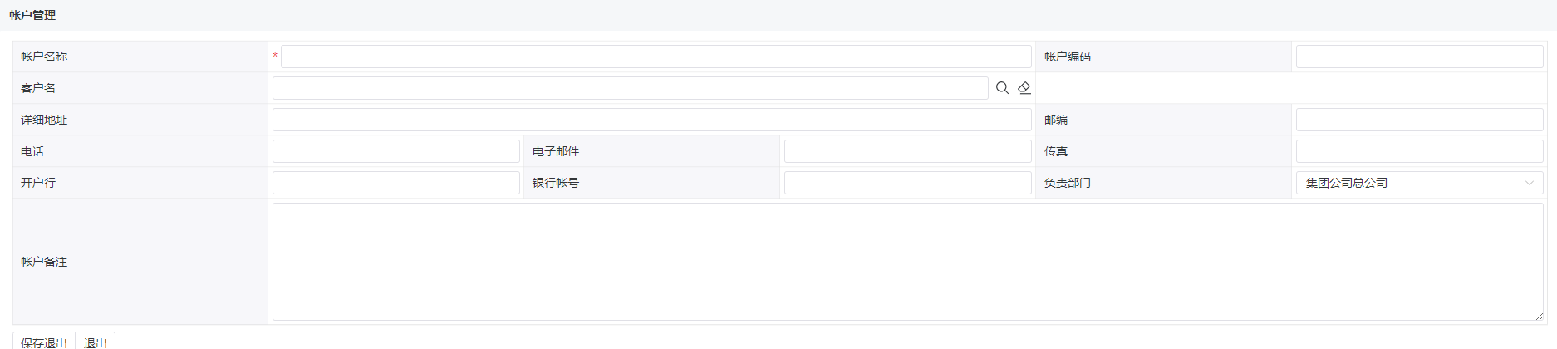Click the 银行帐号 input field
Viewport: 1557px width, 349px height.
coord(908,183)
